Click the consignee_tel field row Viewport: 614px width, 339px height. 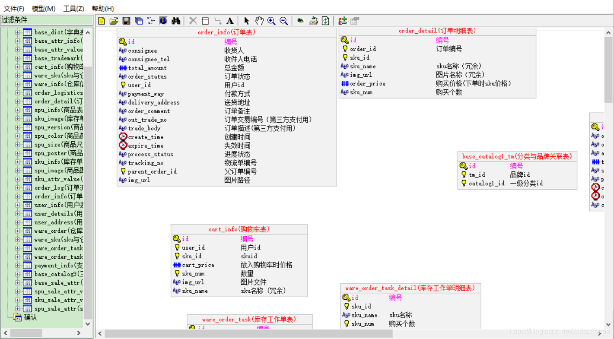[x=226, y=59]
